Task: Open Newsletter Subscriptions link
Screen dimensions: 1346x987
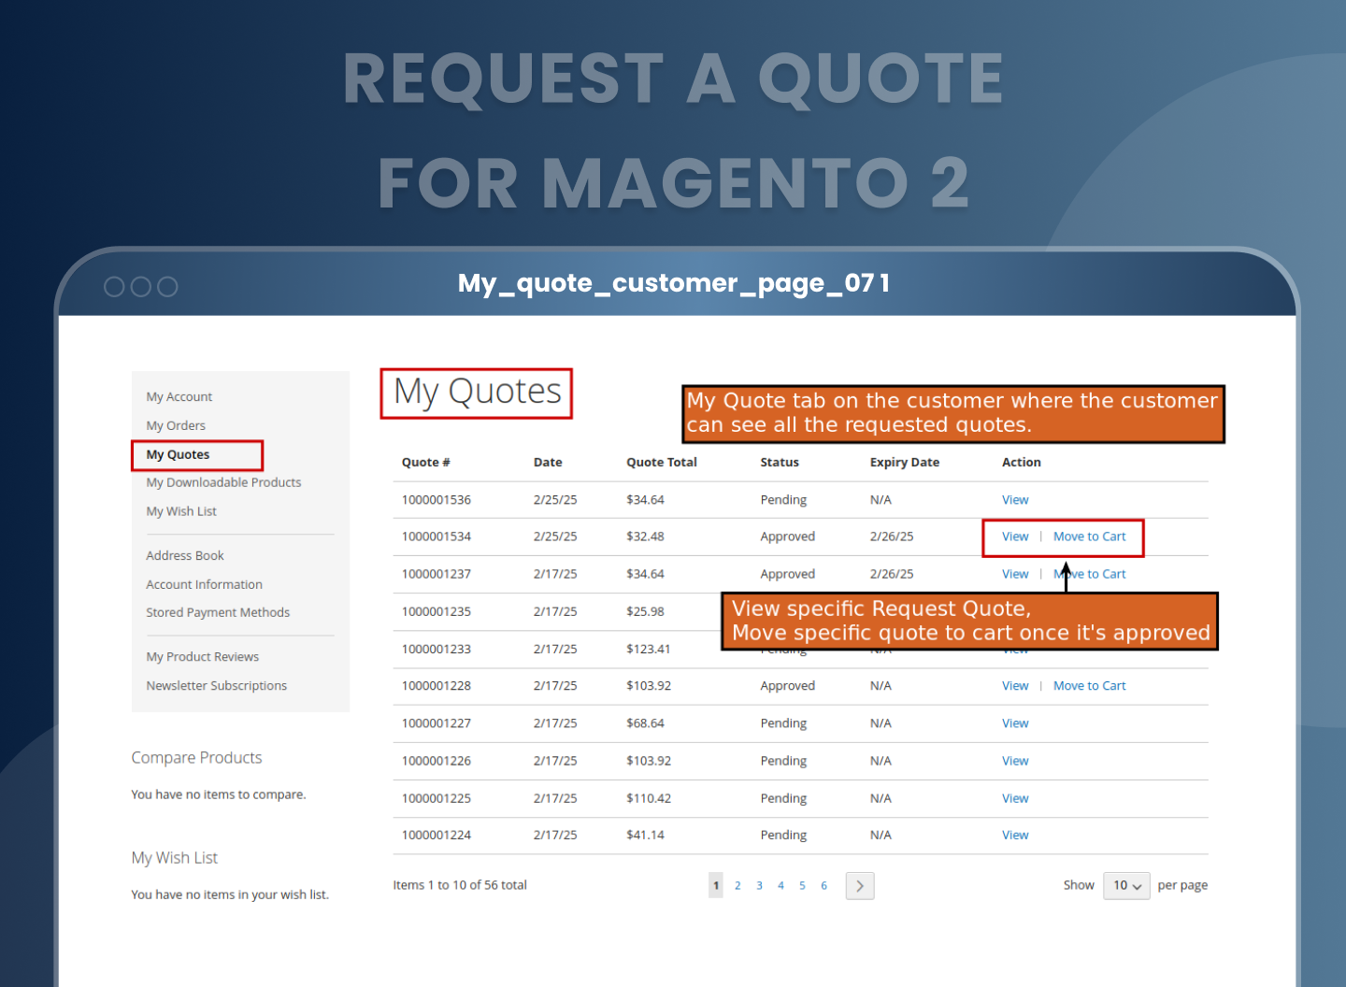Action: click(216, 686)
